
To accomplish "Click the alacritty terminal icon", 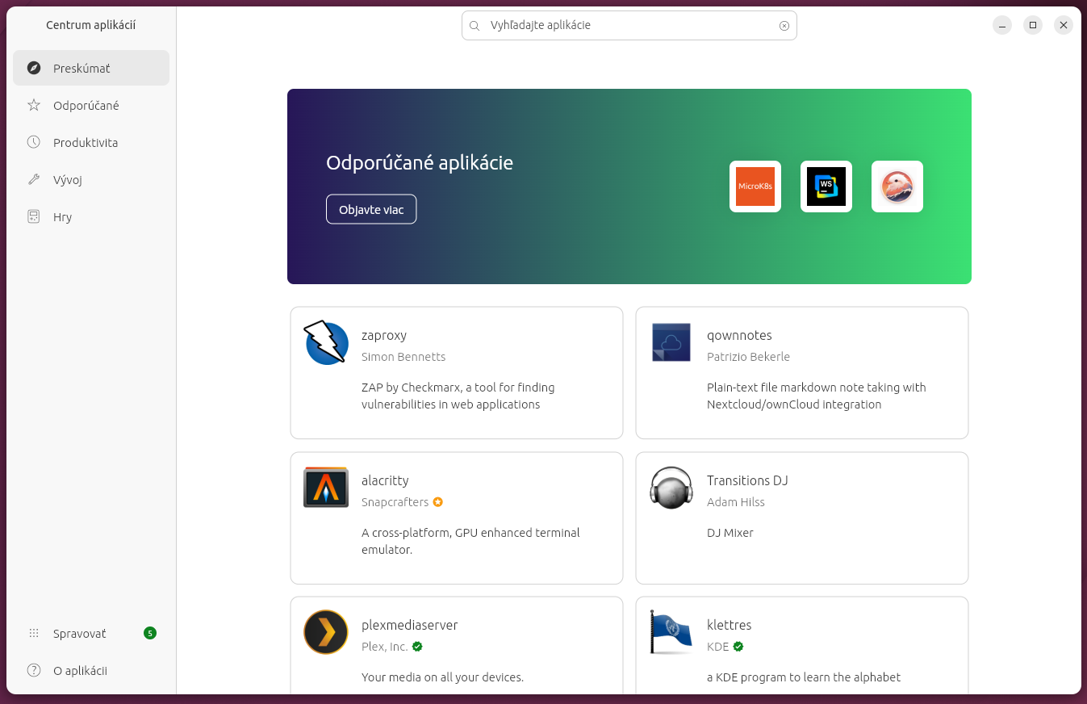I will [326, 488].
